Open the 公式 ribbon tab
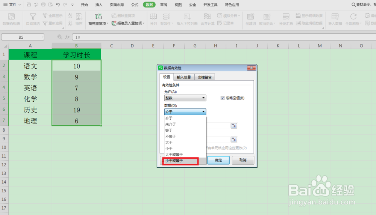This screenshot has width=376, height=215. point(135,5)
